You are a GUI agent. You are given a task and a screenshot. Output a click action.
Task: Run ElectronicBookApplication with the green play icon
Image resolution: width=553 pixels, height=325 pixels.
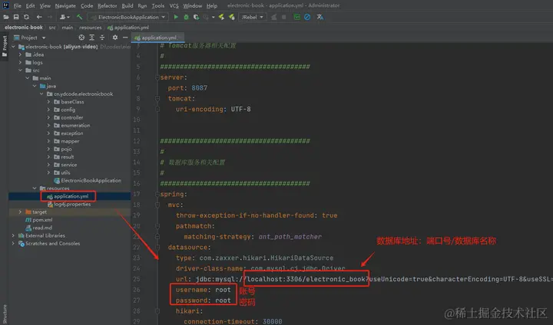(x=176, y=17)
